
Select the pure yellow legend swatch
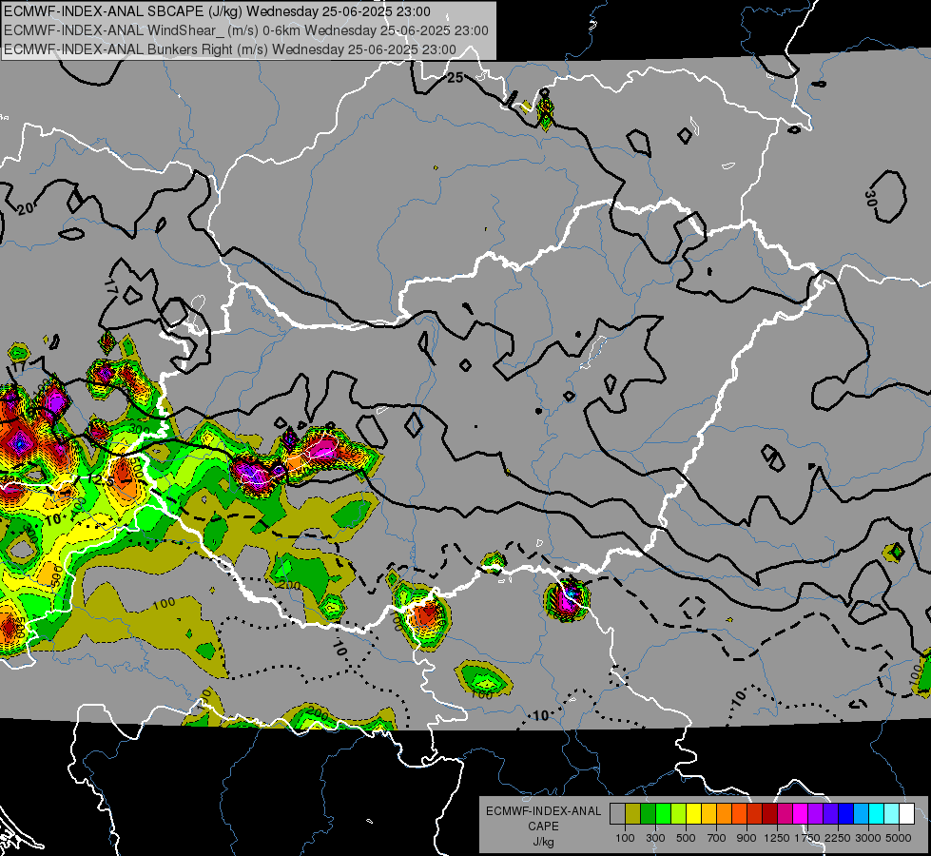point(693,813)
